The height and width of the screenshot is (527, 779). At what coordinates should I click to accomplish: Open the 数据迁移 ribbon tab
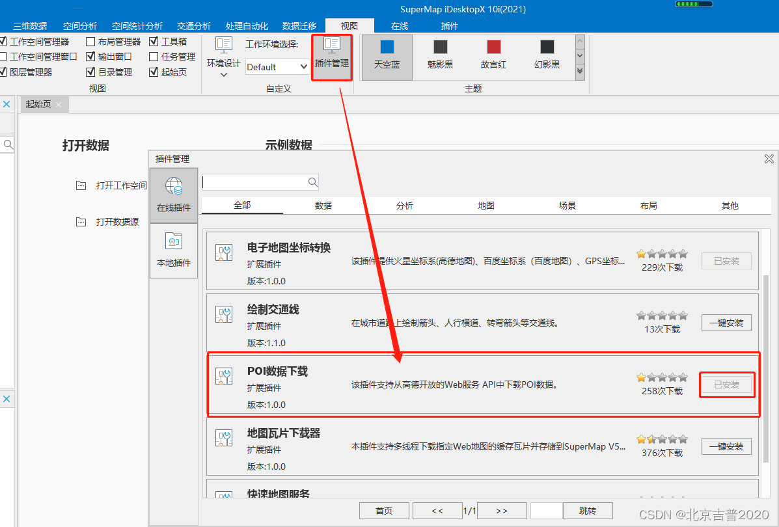tap(299, 26)
